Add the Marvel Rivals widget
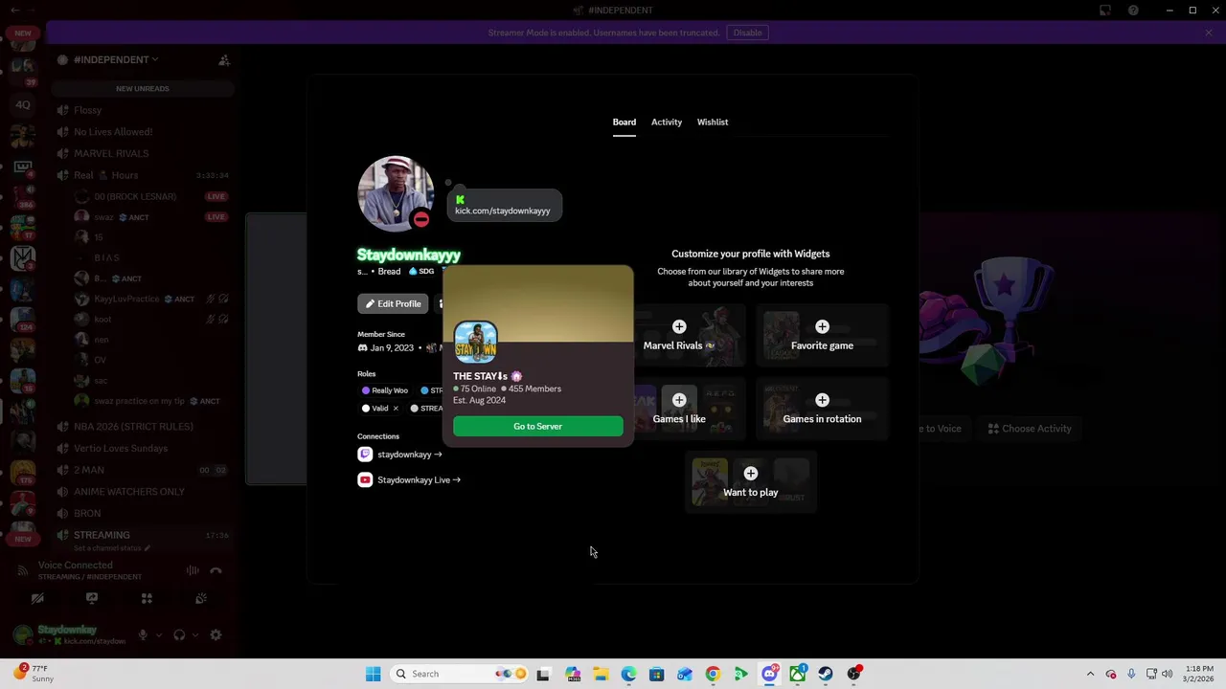1226x689 pixels. click(679, 327)
